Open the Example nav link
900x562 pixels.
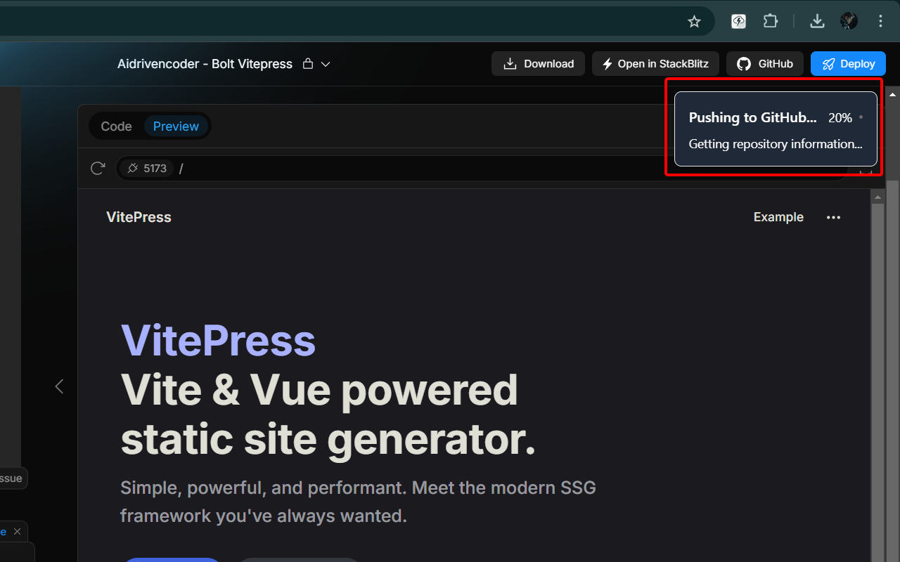point(778,217)
